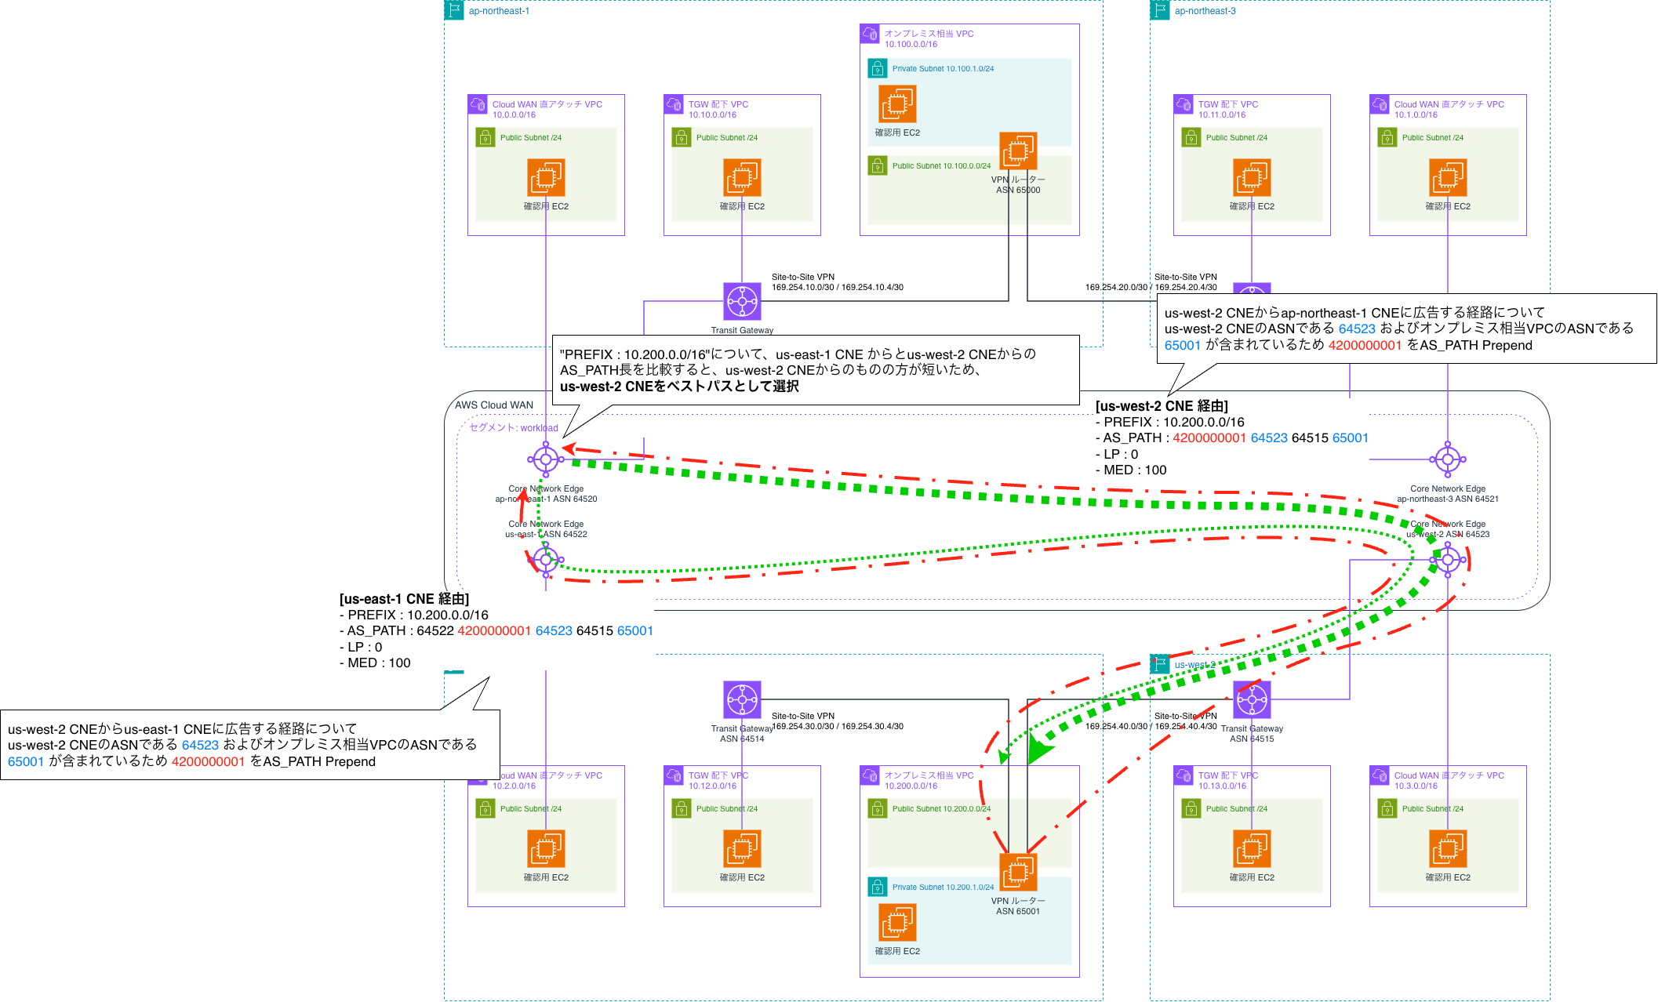Select the VPN router icon labeled ASN 65001
The image size is (1658, 1002).
[1018, 872]
